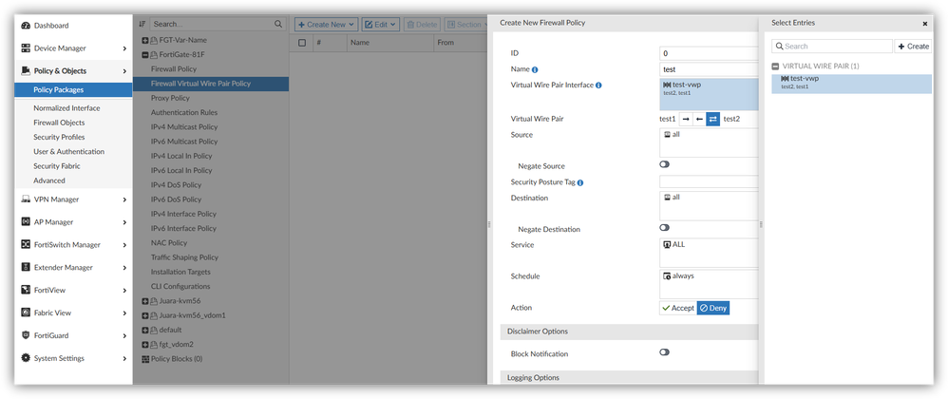Screen dimensions: 948x399
Task: Toggle the Negate Source switch
Action: pyautogui.click(x=664, y=164)
